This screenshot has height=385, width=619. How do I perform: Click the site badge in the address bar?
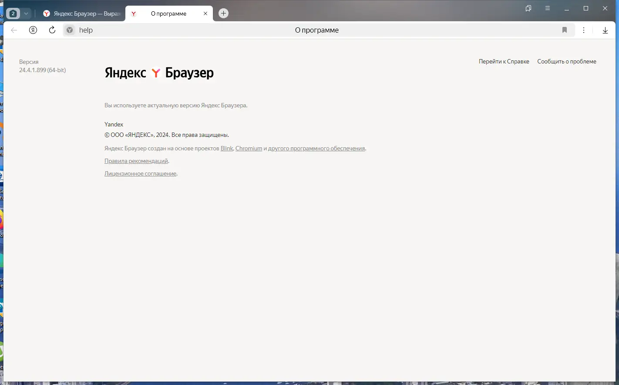click(69, 30)
